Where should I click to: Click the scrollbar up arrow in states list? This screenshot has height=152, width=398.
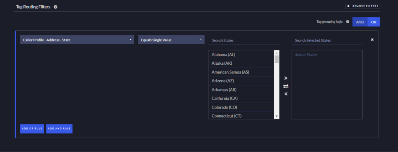(276, 53)
